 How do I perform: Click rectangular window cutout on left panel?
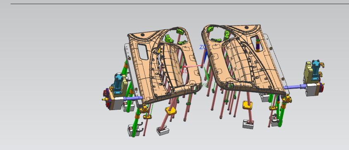tap(143, 52)
